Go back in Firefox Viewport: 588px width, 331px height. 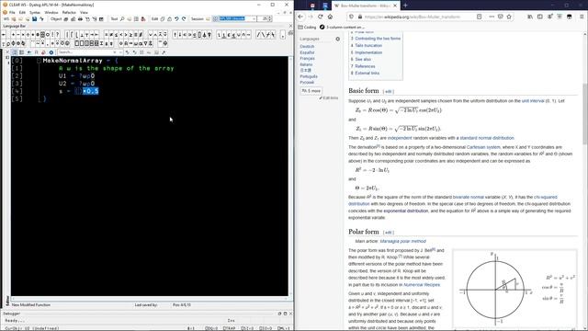point(300,17)
